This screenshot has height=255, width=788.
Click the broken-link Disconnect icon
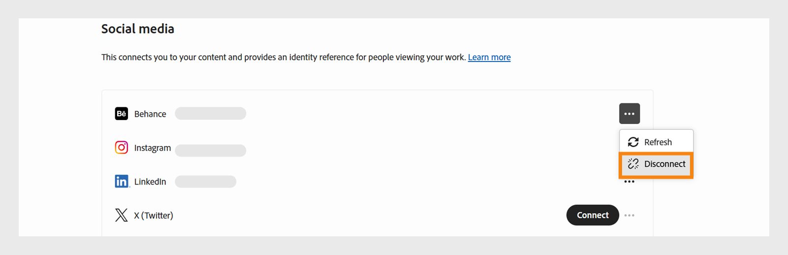(x=633, y=164)
